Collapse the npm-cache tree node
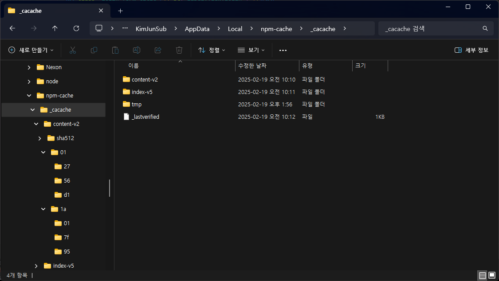The width and height of the screenshot is (499, 281). (x=29, y=96)
